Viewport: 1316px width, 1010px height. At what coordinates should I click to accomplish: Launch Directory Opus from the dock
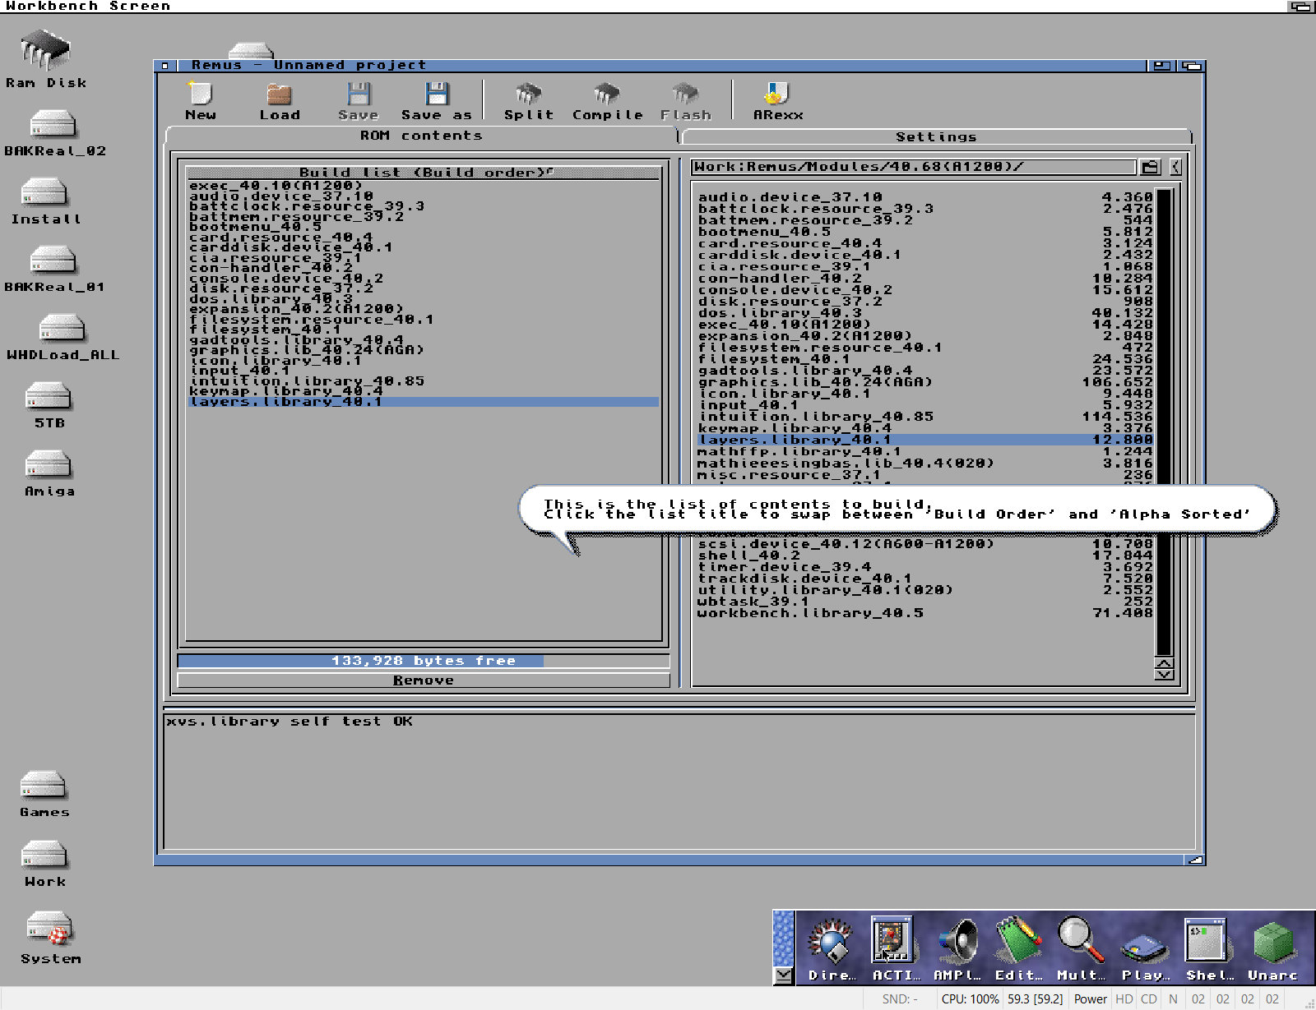click(831, 950)
